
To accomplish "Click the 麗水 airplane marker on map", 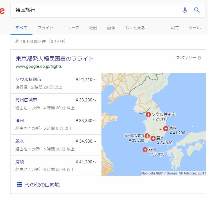I will click(153, 138).
